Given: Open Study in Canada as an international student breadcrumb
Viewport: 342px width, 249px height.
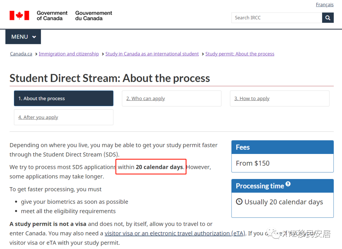Looking at the screenshot, I should [152, 54].
